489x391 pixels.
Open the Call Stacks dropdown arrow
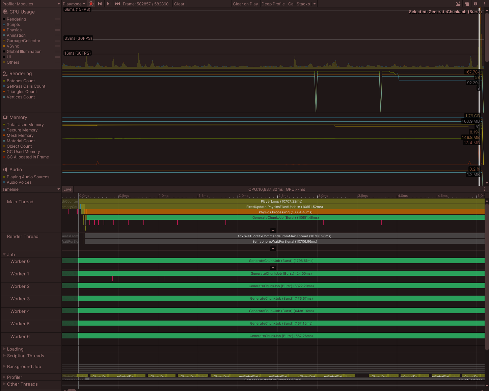tap(315, 4)
